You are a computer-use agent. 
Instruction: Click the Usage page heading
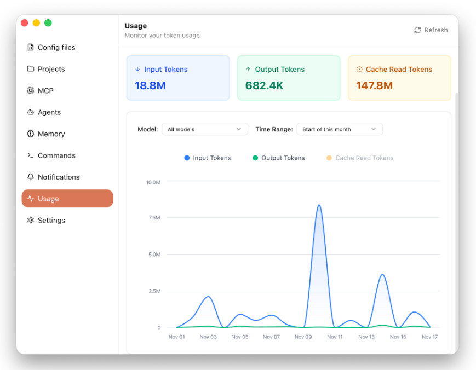click(136, 26)
